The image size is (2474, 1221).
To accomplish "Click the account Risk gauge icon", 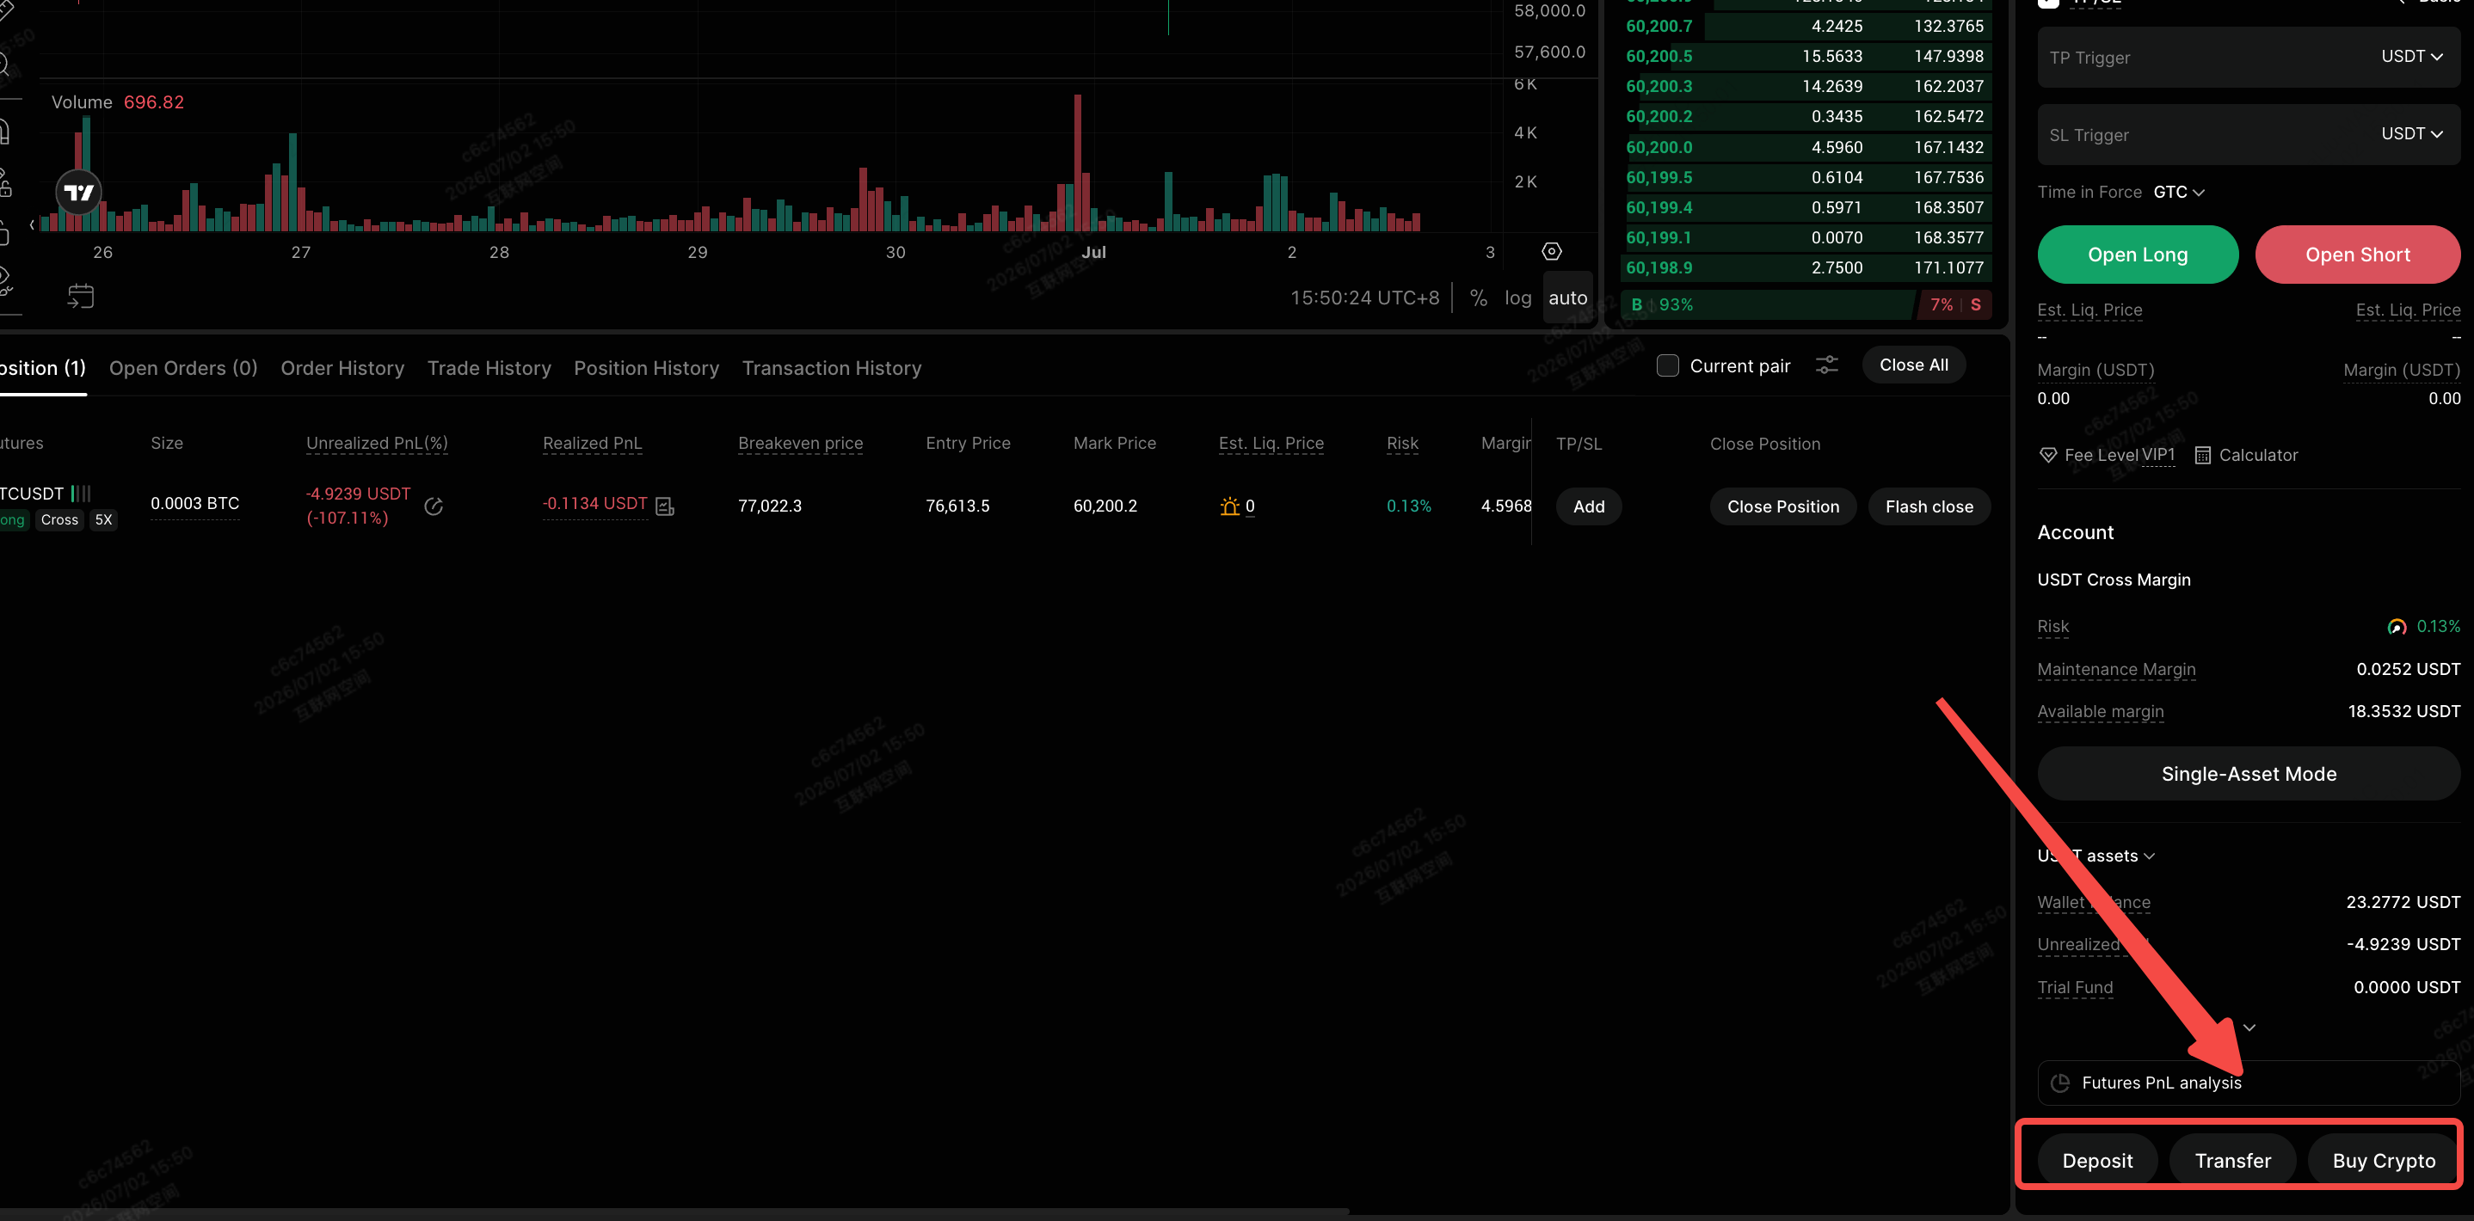I will [x=2397, y=627].
